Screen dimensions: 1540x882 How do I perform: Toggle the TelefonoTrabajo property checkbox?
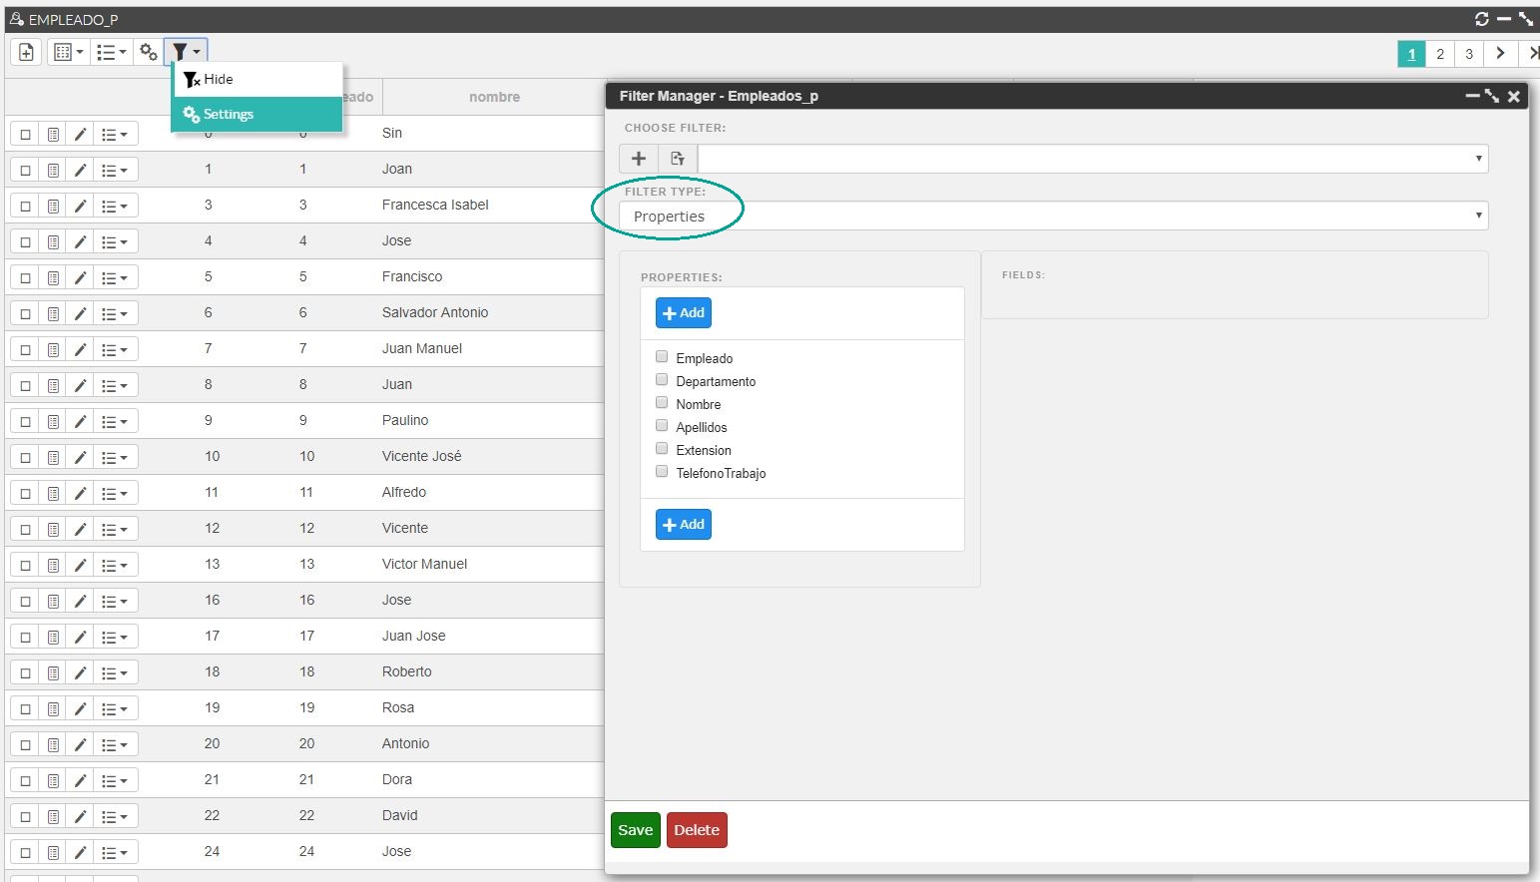click(662, 471)
